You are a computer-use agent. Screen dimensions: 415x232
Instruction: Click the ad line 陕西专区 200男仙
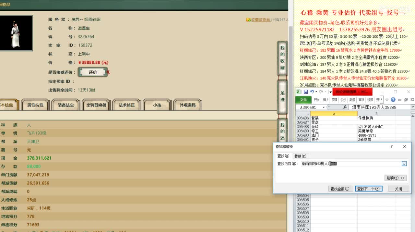349,58
